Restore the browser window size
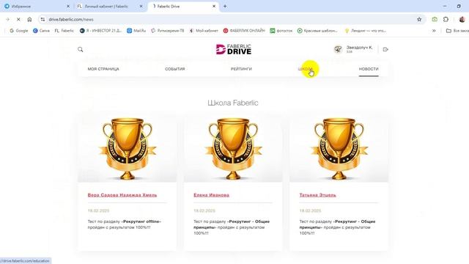 tap(459, 7)
